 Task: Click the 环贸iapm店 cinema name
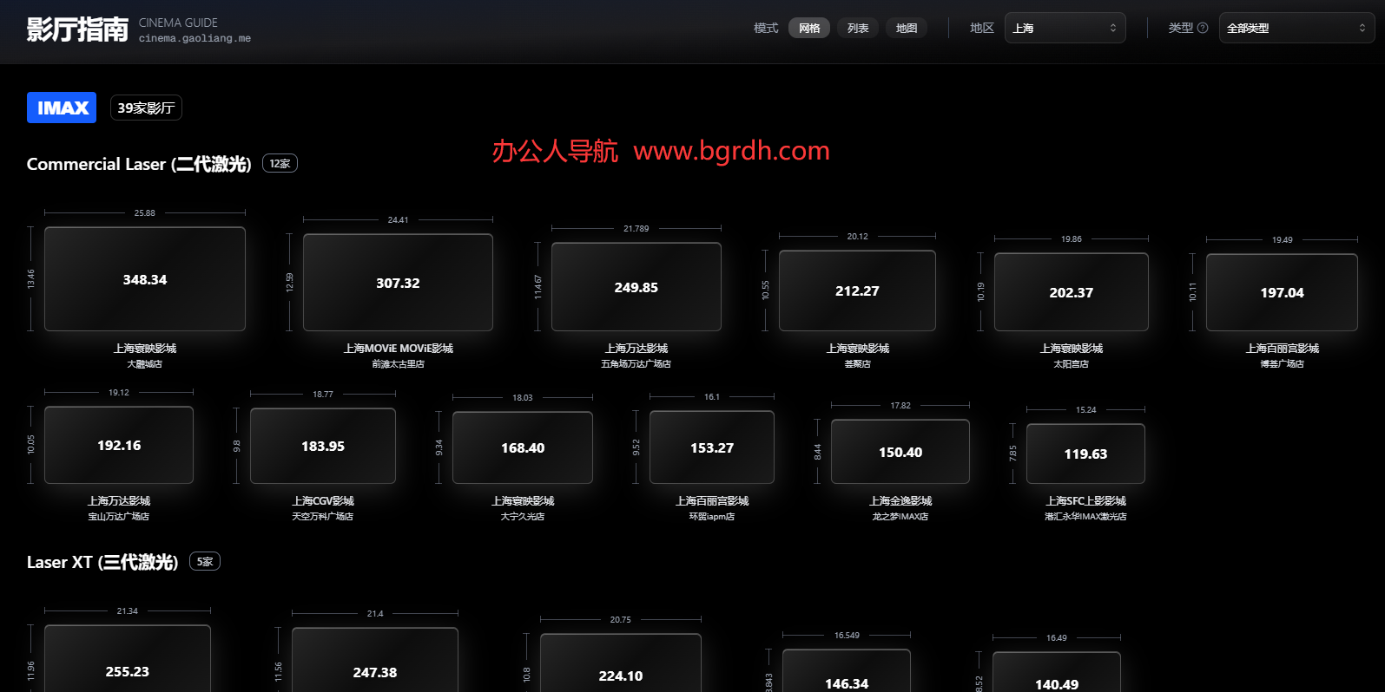point(712,517)
